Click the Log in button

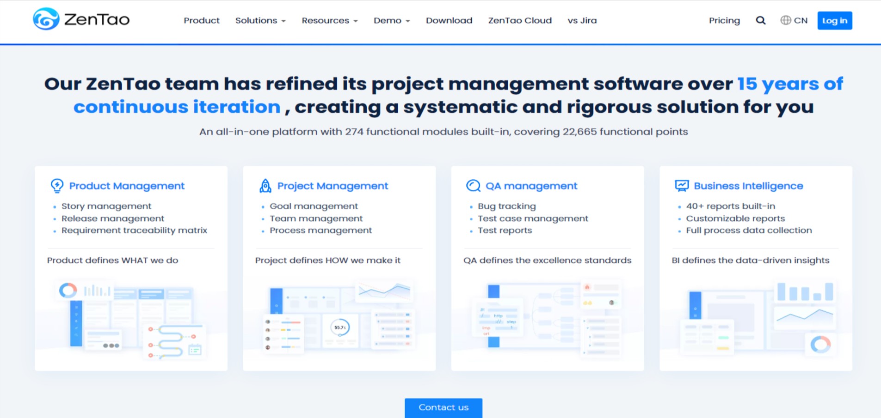pyautogui.click(x=835, y=20)
